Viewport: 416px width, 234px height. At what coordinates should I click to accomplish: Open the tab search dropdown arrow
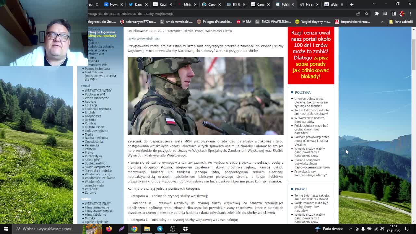point(374,4)
